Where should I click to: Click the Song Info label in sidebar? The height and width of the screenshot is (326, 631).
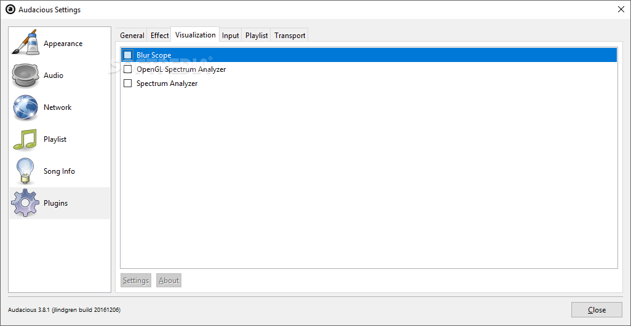(x=59, y=171)
